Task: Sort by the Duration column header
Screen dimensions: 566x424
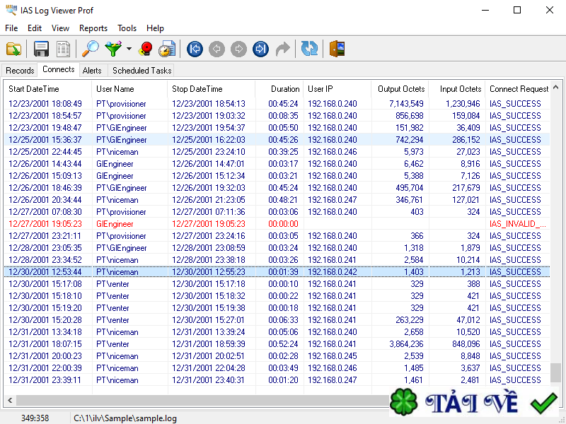Action: [x=285, y=89]
